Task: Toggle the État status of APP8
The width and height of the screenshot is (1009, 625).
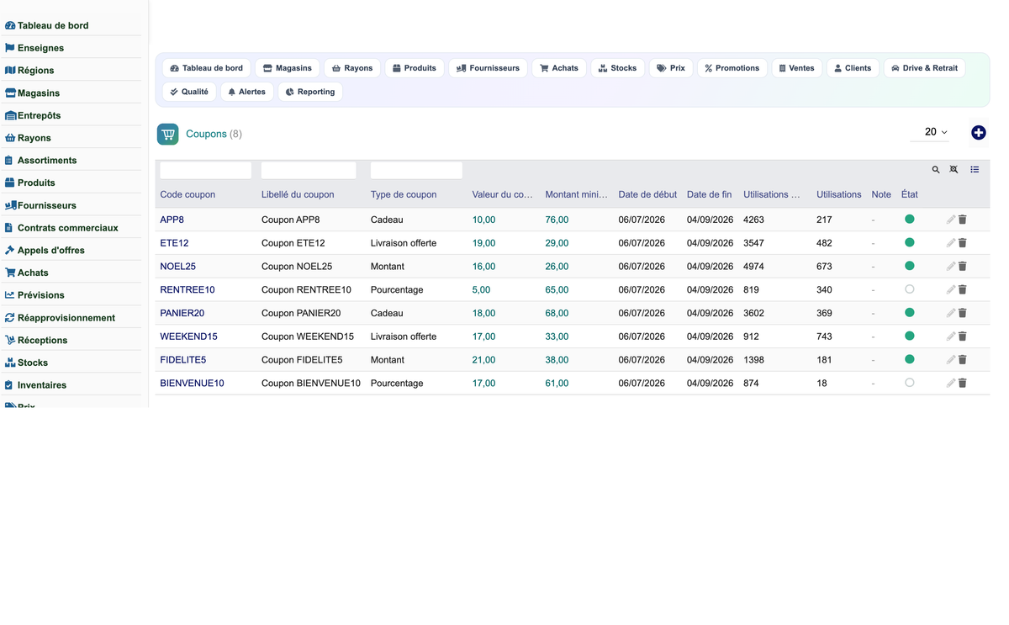Action: pos(910,219)
